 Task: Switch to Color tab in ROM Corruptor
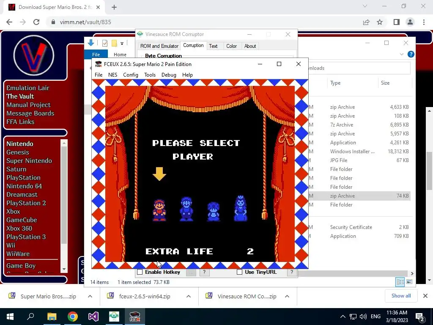231,46
